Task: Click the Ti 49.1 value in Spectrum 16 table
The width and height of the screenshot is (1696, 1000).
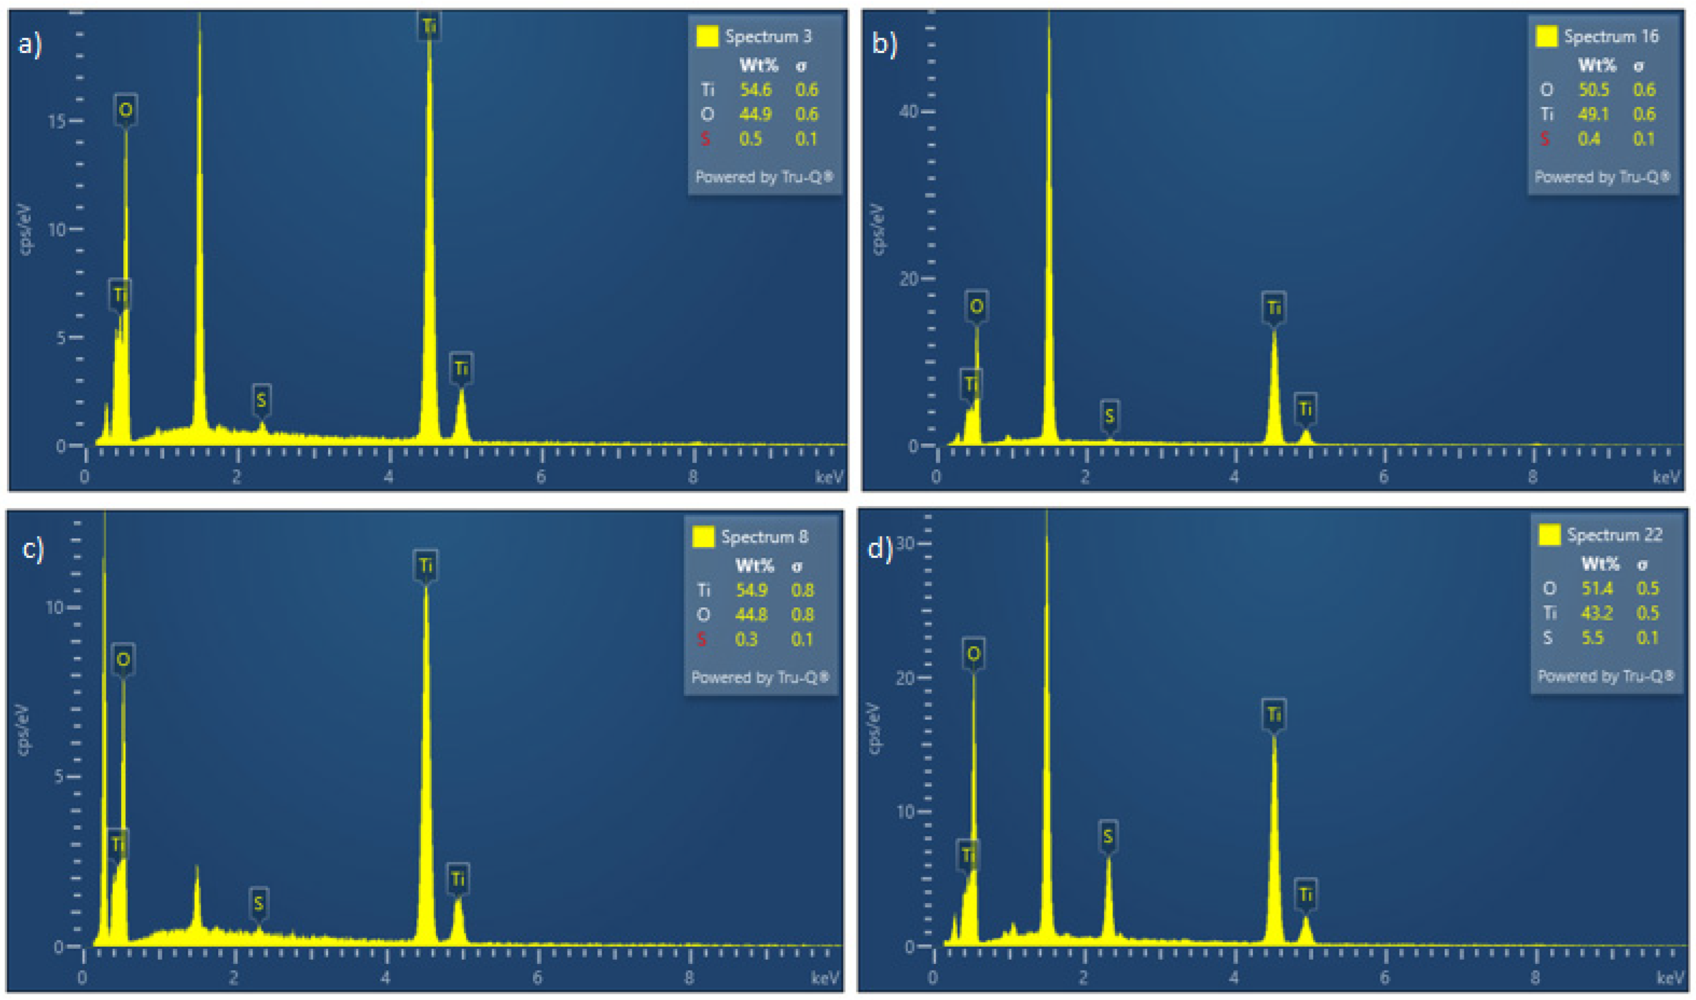Action: (1593, 114)
